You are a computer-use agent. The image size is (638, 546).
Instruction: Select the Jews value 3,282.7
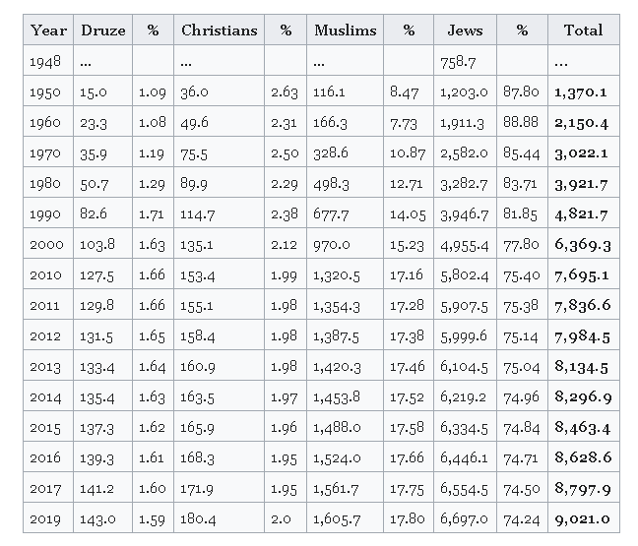click(x=463, y=184)
